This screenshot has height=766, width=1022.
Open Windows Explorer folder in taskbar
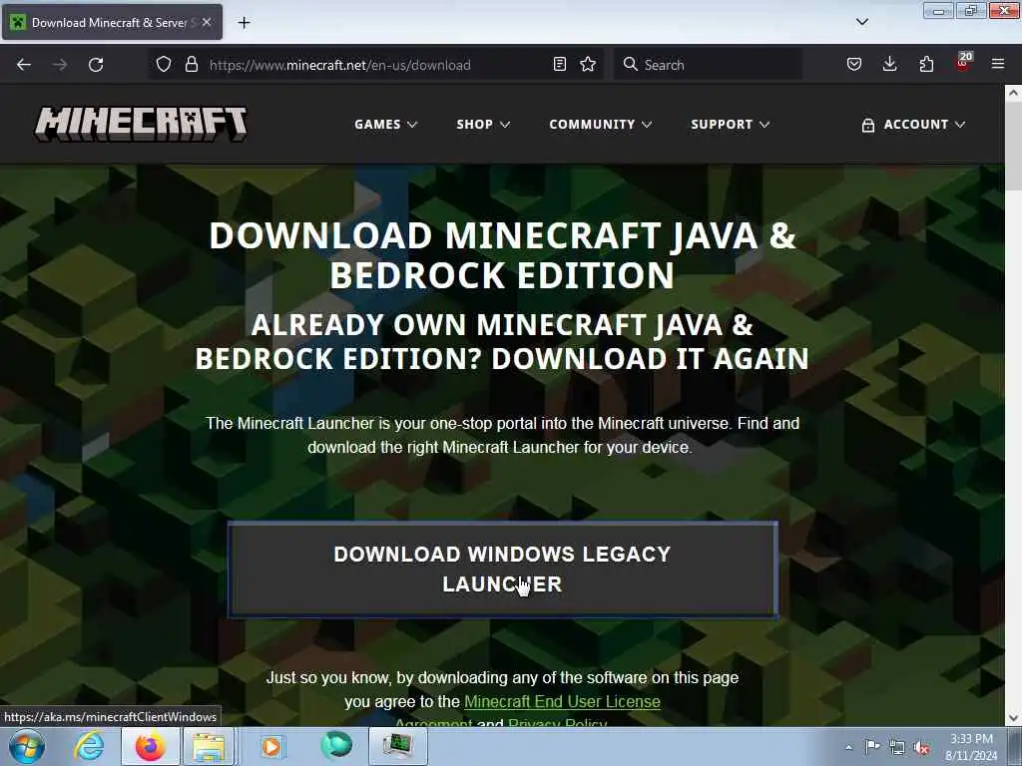[x=209, y=746]
